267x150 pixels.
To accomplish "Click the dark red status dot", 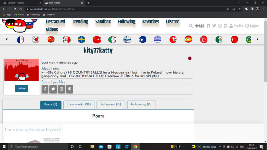I will pos(190,58).
